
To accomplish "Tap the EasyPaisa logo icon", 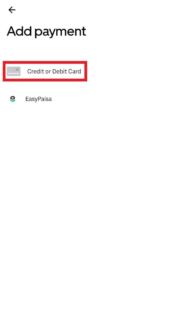I will tap(13, 99).
